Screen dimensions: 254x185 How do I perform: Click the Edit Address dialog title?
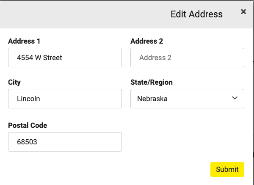point(197,14)
